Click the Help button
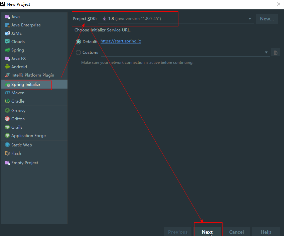284x236 pixels. click(266, 232)
